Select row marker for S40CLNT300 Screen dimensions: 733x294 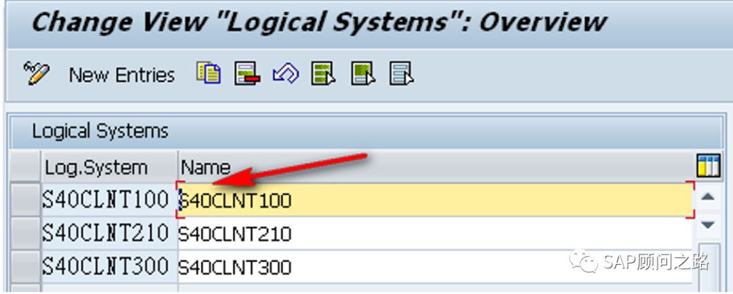(x=25, y=266)
